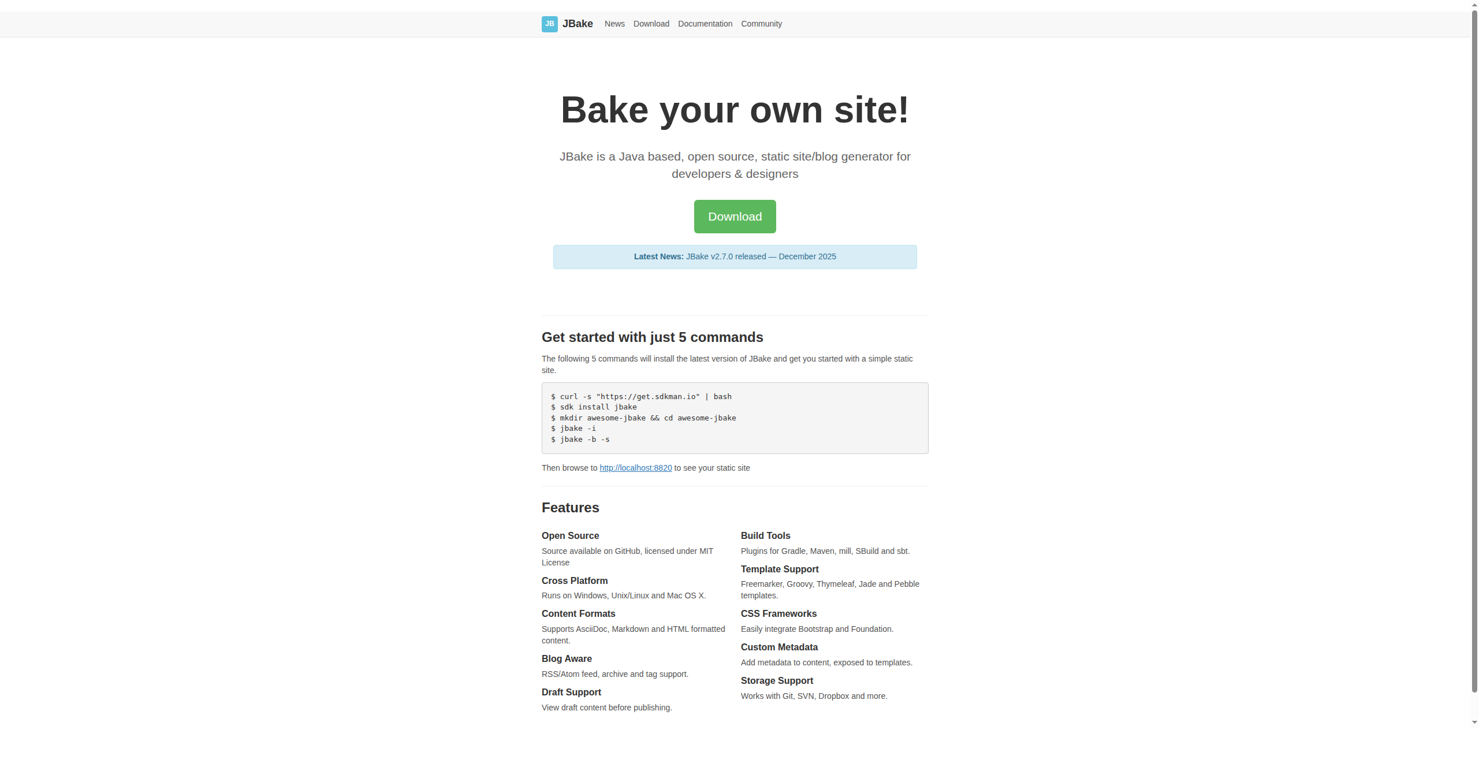Click the Open Source feature title
The image size is (1479, 778).
point(570,535)
